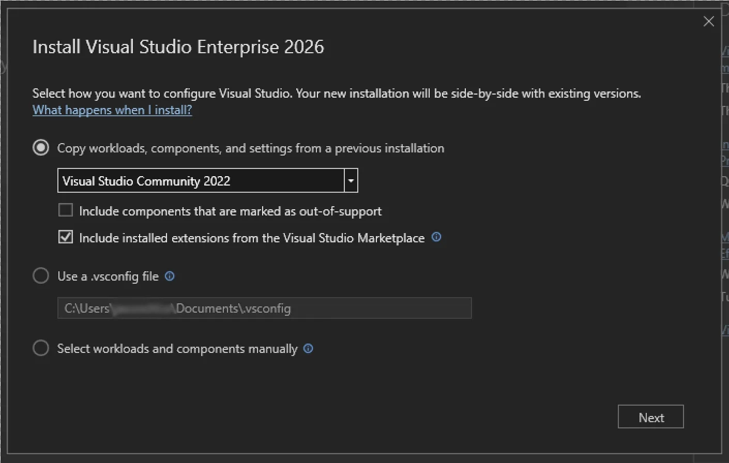Click the .vsconfig file path field

point(264,308)
